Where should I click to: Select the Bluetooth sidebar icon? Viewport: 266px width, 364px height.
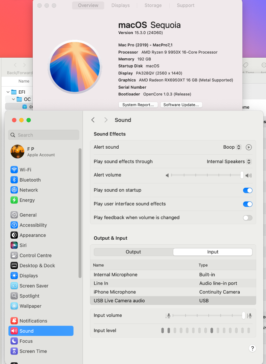(14, 180)
